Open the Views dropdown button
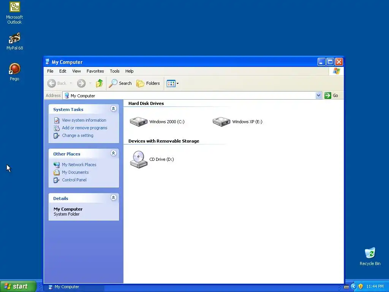389x292 pixels. [172, 83]
